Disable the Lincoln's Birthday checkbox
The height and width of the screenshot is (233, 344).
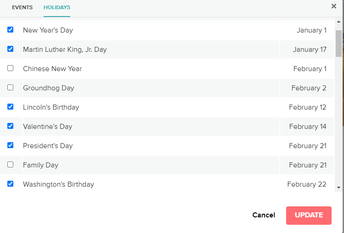(10, 107)
